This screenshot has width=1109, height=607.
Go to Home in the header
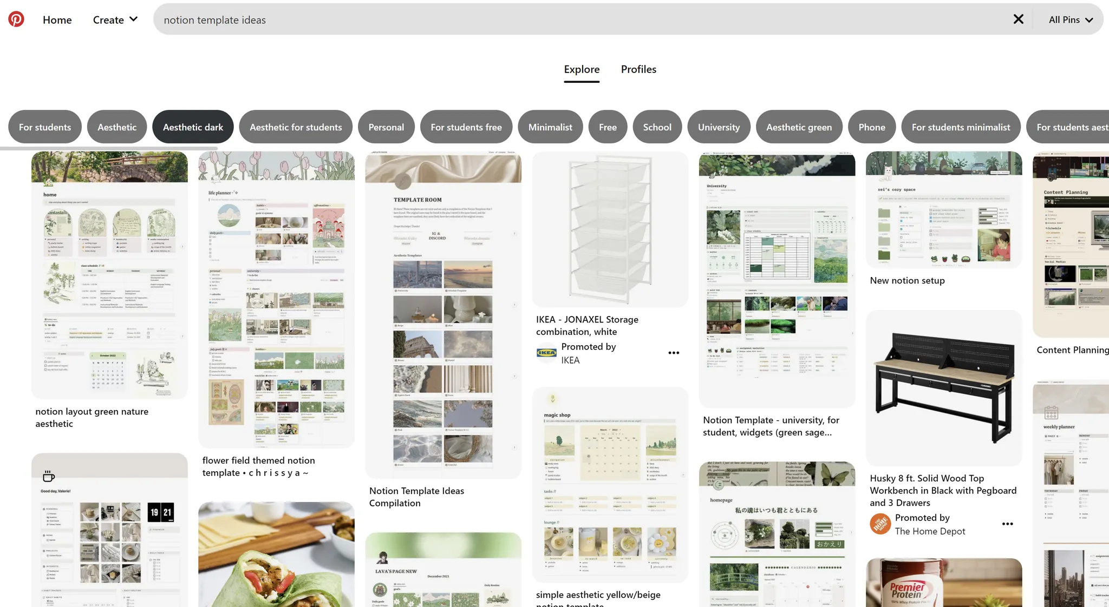57,19
